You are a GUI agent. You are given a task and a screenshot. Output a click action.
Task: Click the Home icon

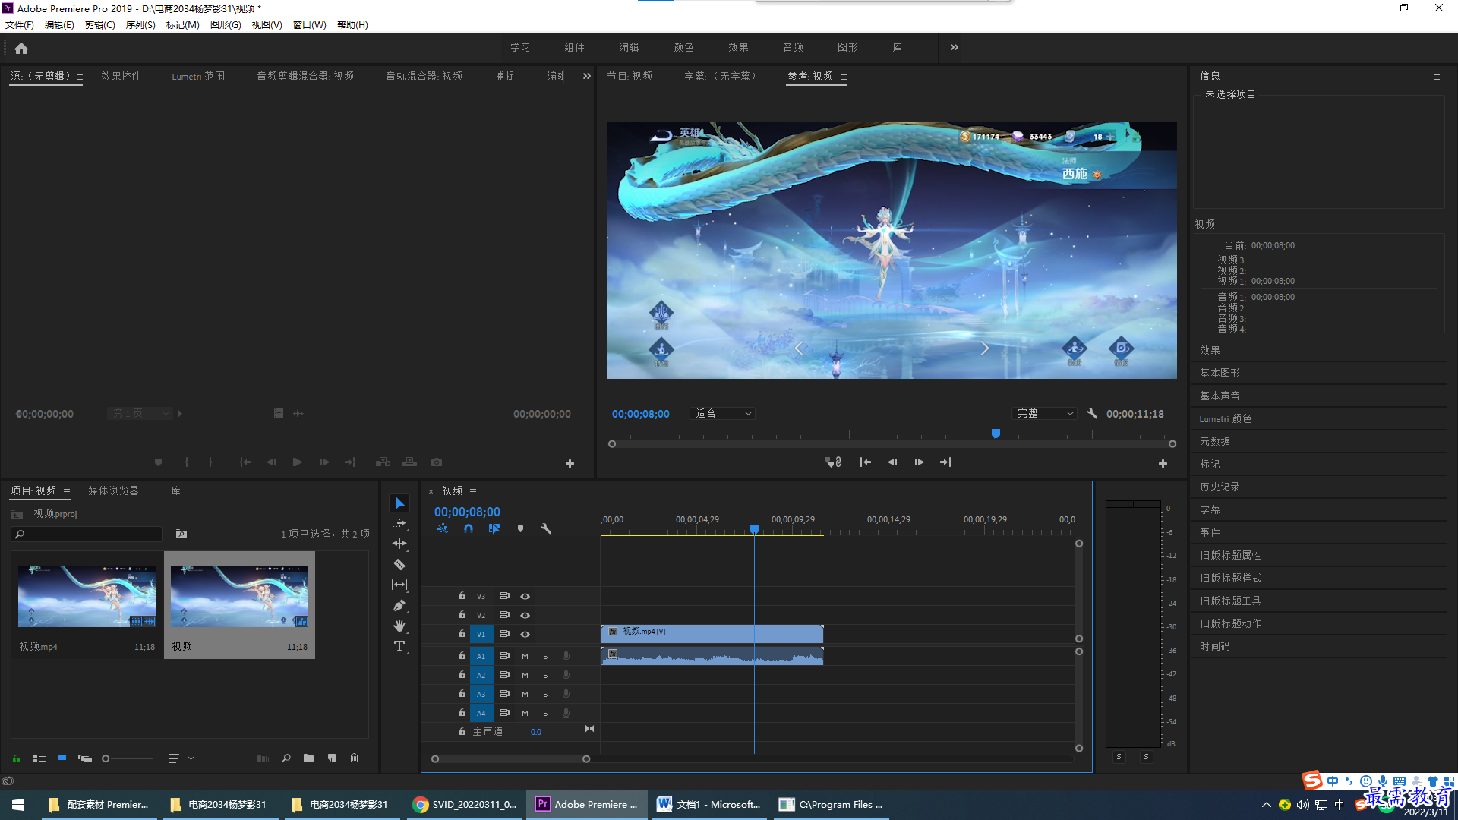pyautogui.click(x=21, y=48)
